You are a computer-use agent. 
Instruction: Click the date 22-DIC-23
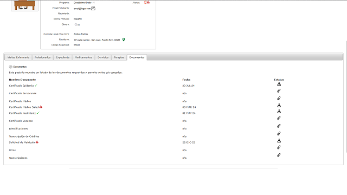point(189,142)
